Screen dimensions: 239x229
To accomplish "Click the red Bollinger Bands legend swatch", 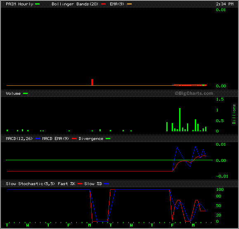I will point(103,4).
